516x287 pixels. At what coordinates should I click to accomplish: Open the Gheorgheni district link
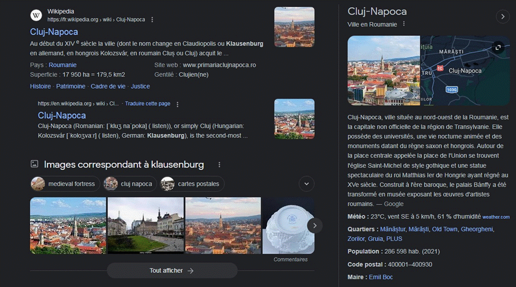coord(477,229)
